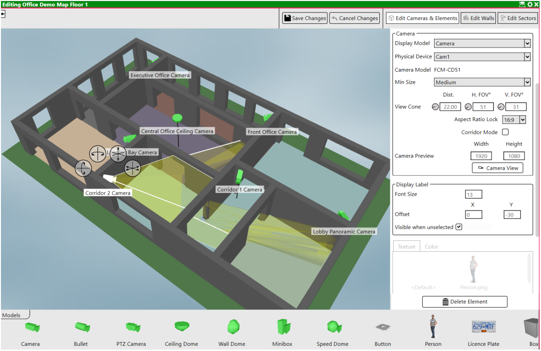541x351 pixels.
Task: Select the Bullet camera model
Action: click(x=82, y=327)
